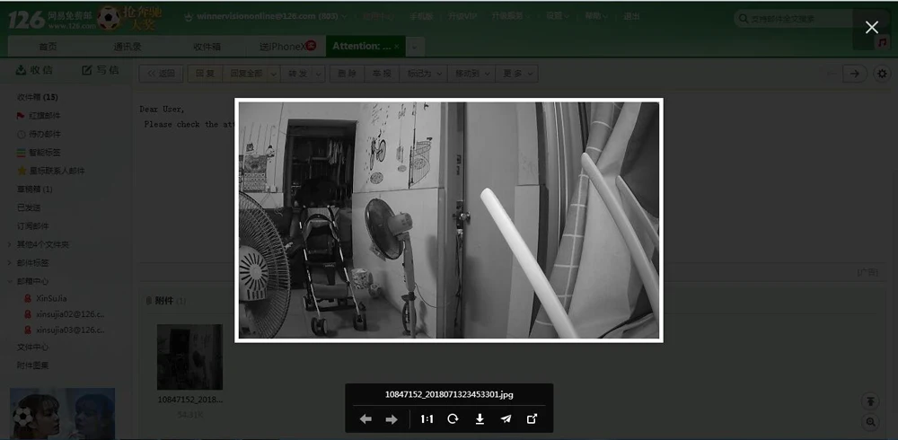Close the image preview overlay
898x440 pixels.
pyautogui.click(x=872, y=28)
